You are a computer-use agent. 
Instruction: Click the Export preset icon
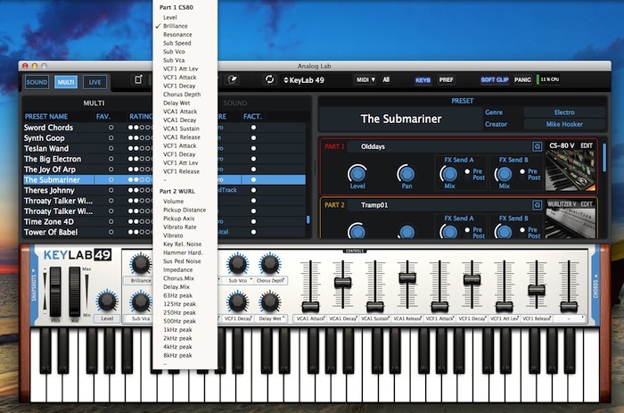click(233, 79)
